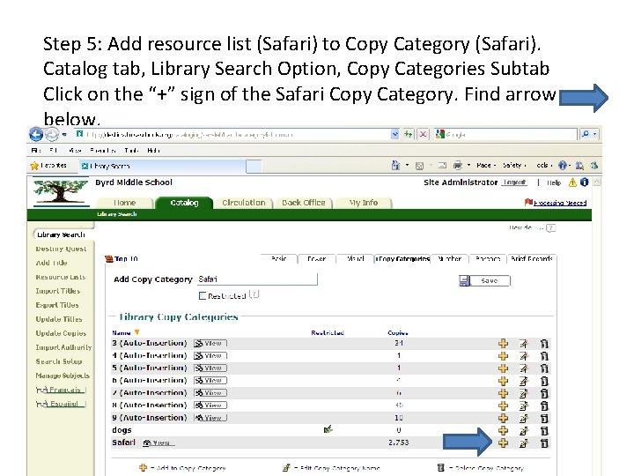
Task: Open the blue info icon beside Help
Action: click(x=585, y=182)
